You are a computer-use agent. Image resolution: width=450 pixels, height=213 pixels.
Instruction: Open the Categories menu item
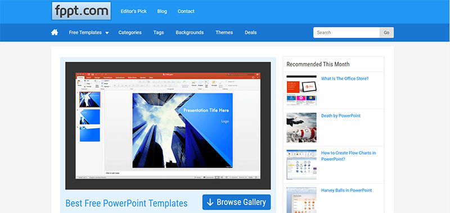[130, 33]
